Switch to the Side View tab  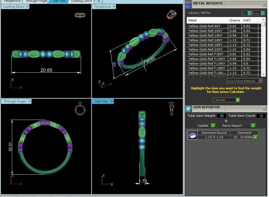(x=59, y=1)
